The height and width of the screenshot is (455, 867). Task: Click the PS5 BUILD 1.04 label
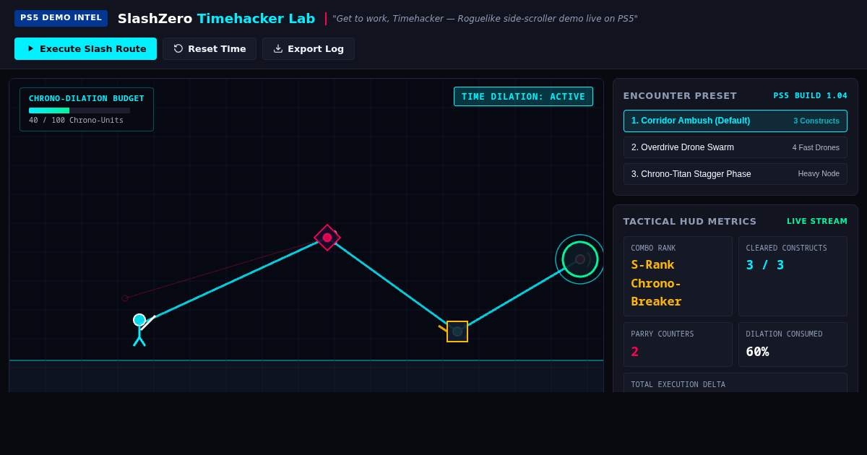click(811, 95)
